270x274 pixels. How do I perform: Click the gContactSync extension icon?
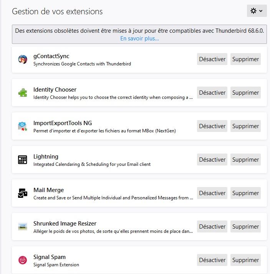tap(23, 59)
